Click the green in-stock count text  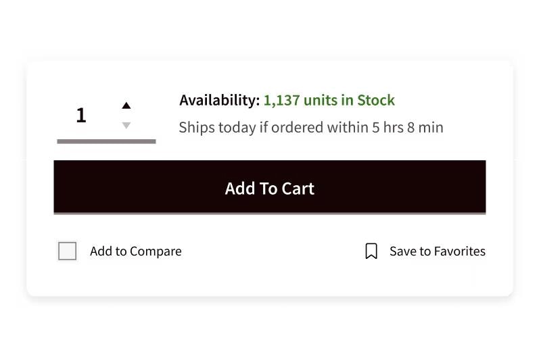pyautogui.click(x=329, y=100)
